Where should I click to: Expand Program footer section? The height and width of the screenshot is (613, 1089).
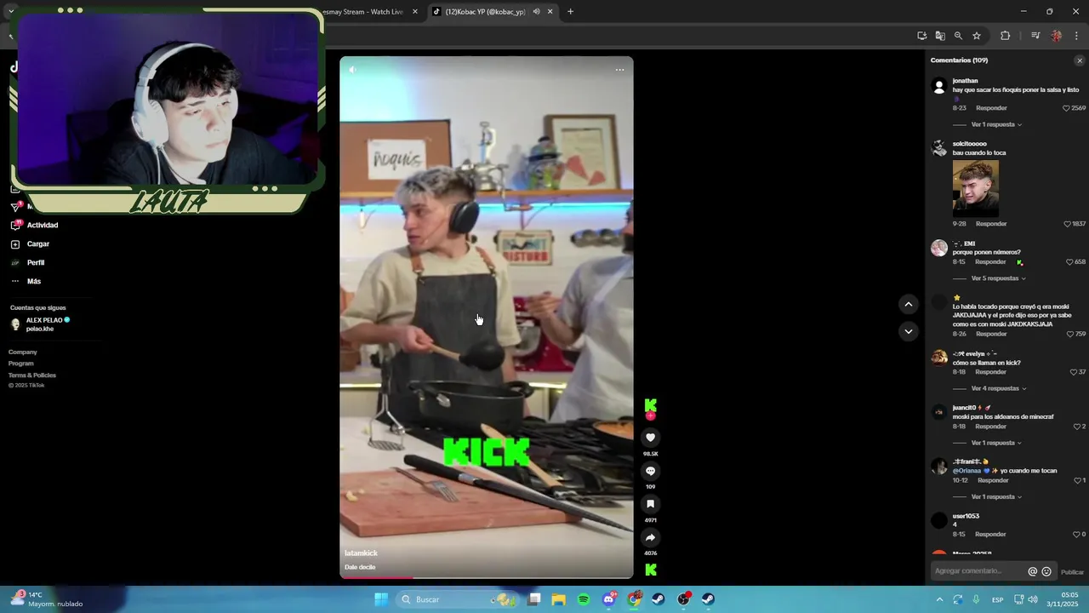click(x=21, y=364)
